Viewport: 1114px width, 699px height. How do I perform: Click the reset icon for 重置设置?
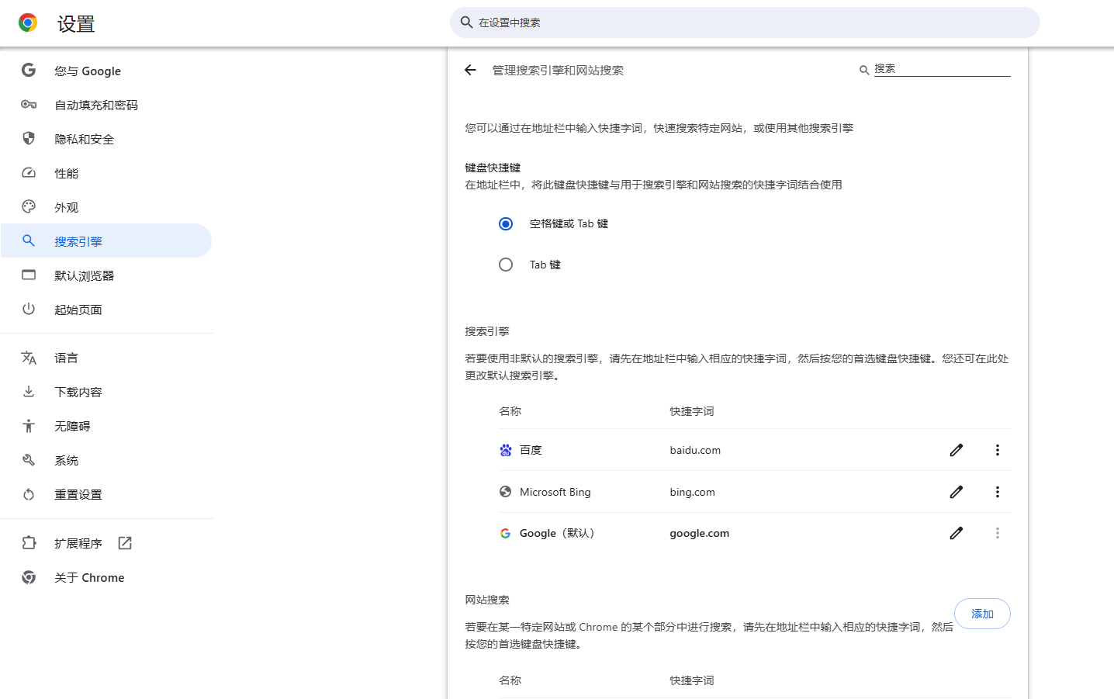(x=29, y=494)
